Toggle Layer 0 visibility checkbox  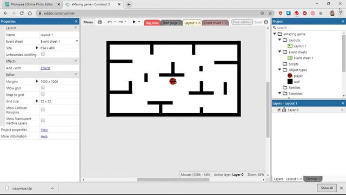point(279,110)
